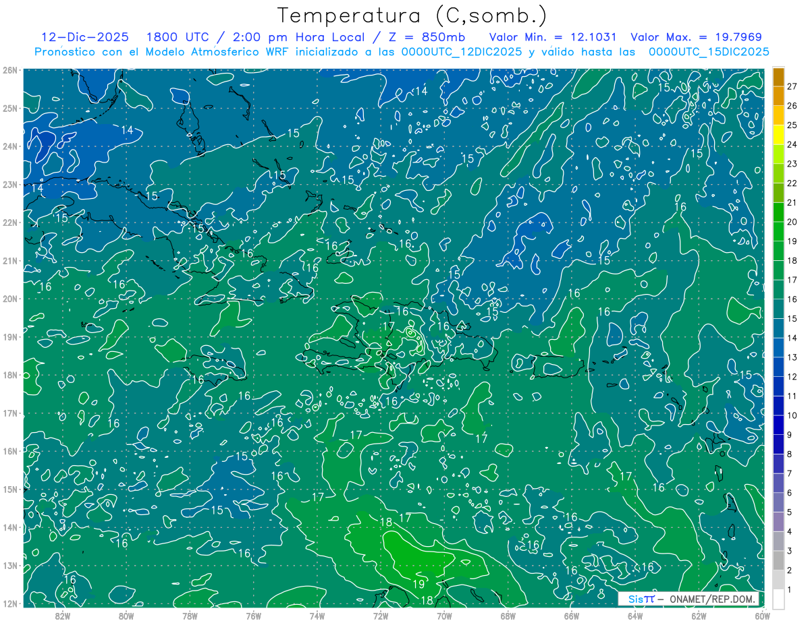The width and height of the screenshot is (810, 625).
Task: Click the latitude axis label 26N
Action: coord(10,70)
